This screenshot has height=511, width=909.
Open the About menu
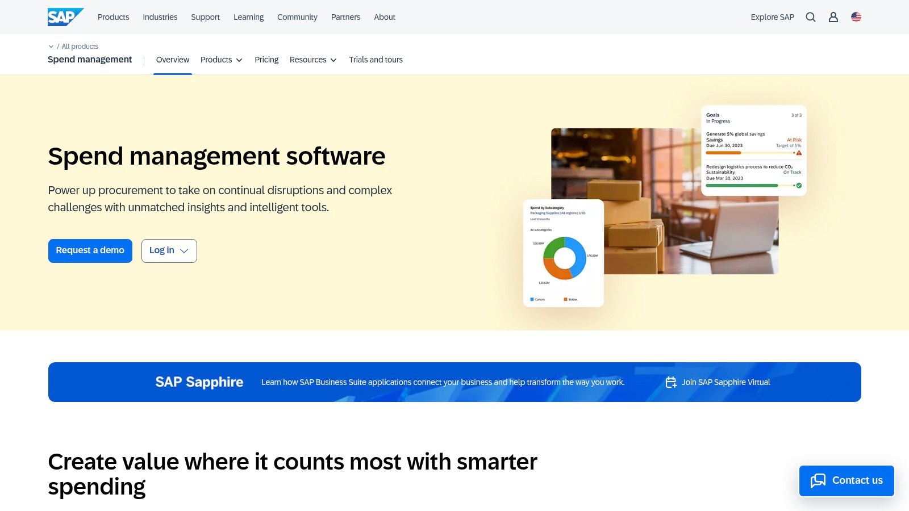385,17
